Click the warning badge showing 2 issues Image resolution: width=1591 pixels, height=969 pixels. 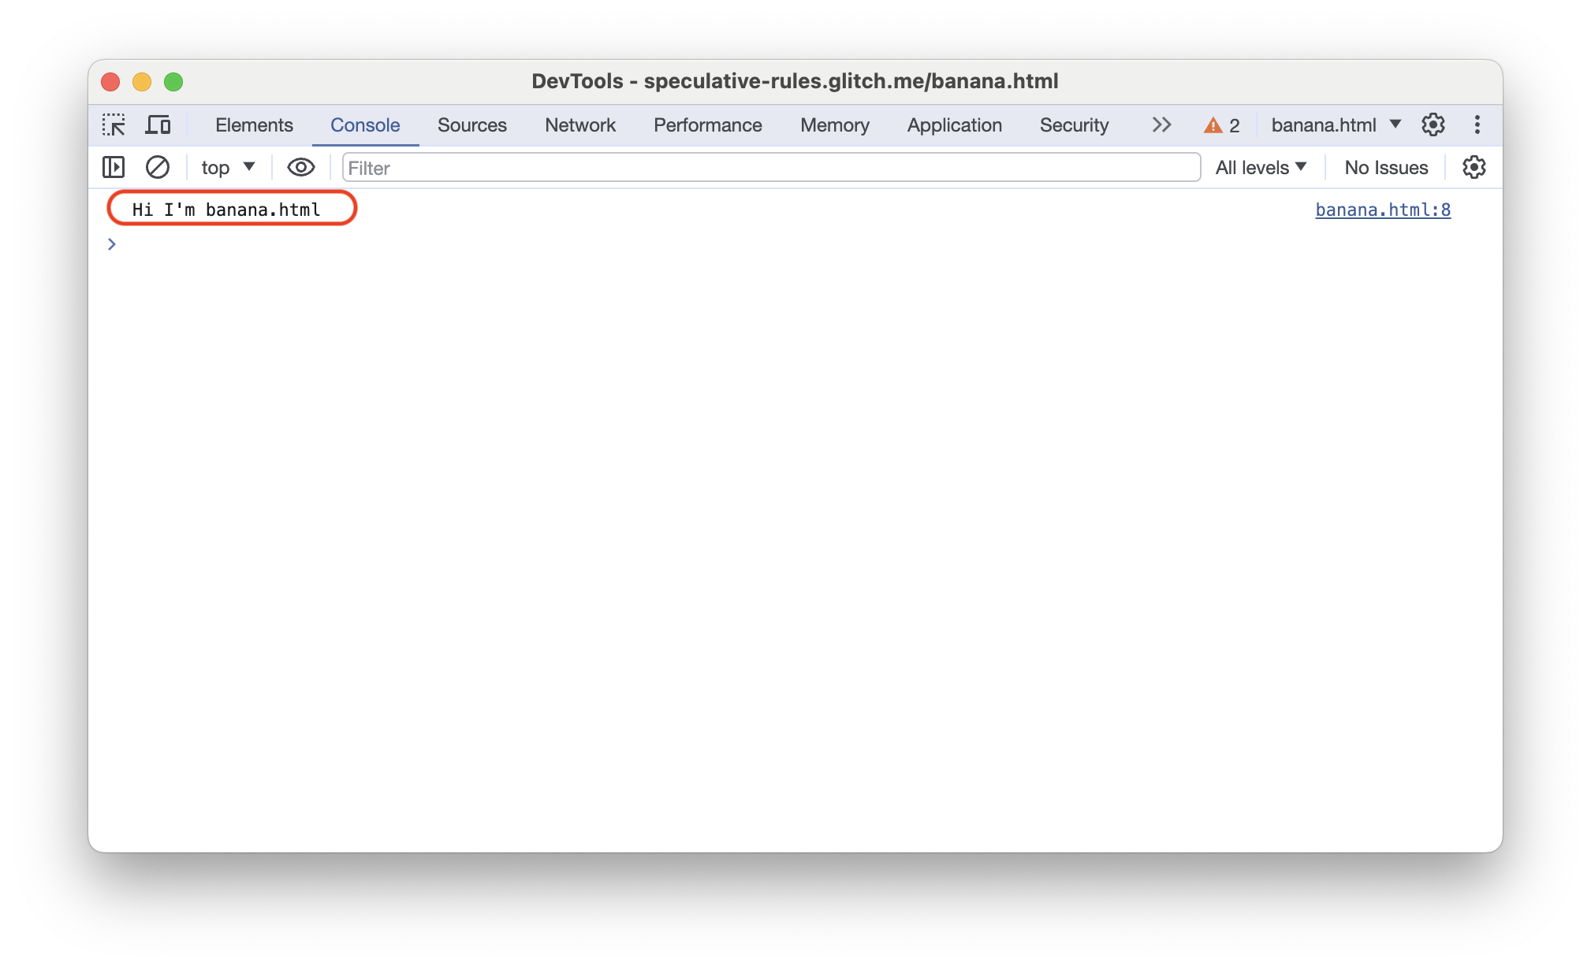[x=1223, y=125]
